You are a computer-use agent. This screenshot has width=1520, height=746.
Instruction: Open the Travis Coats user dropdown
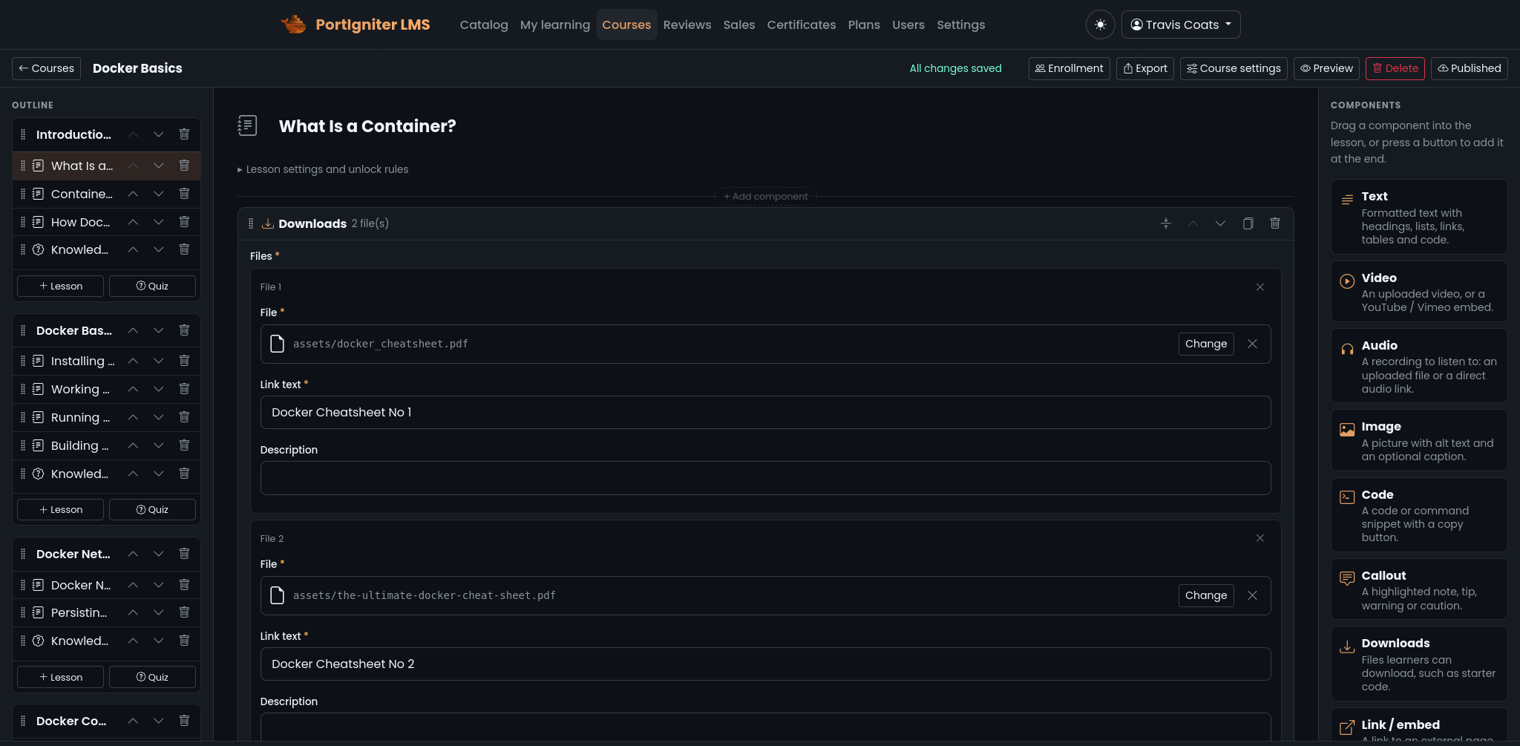[1181, 24]
